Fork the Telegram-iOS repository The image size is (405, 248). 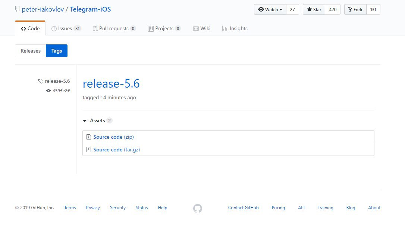pos(355,10)
